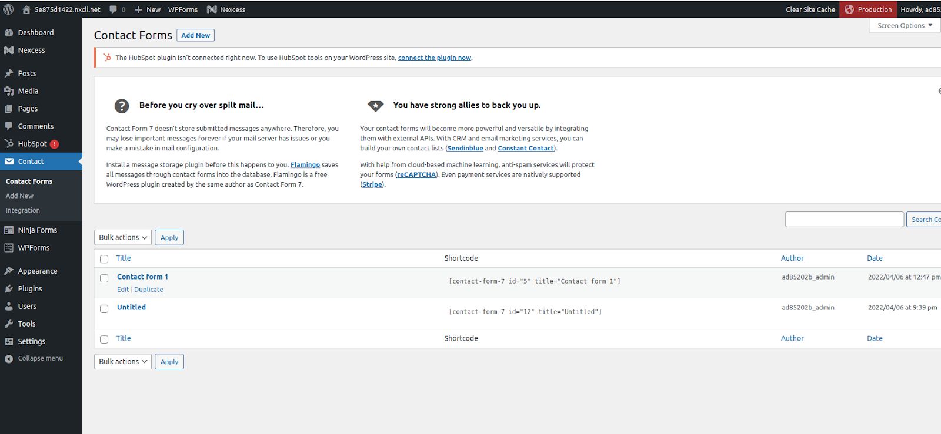
Task: Sort by the footer Date column
Action: coord(875,338)
